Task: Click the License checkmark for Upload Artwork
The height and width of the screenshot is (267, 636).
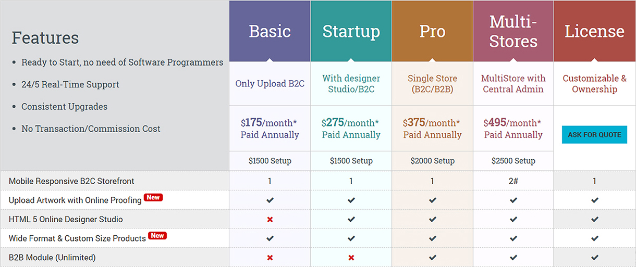Action: [595, 200]
